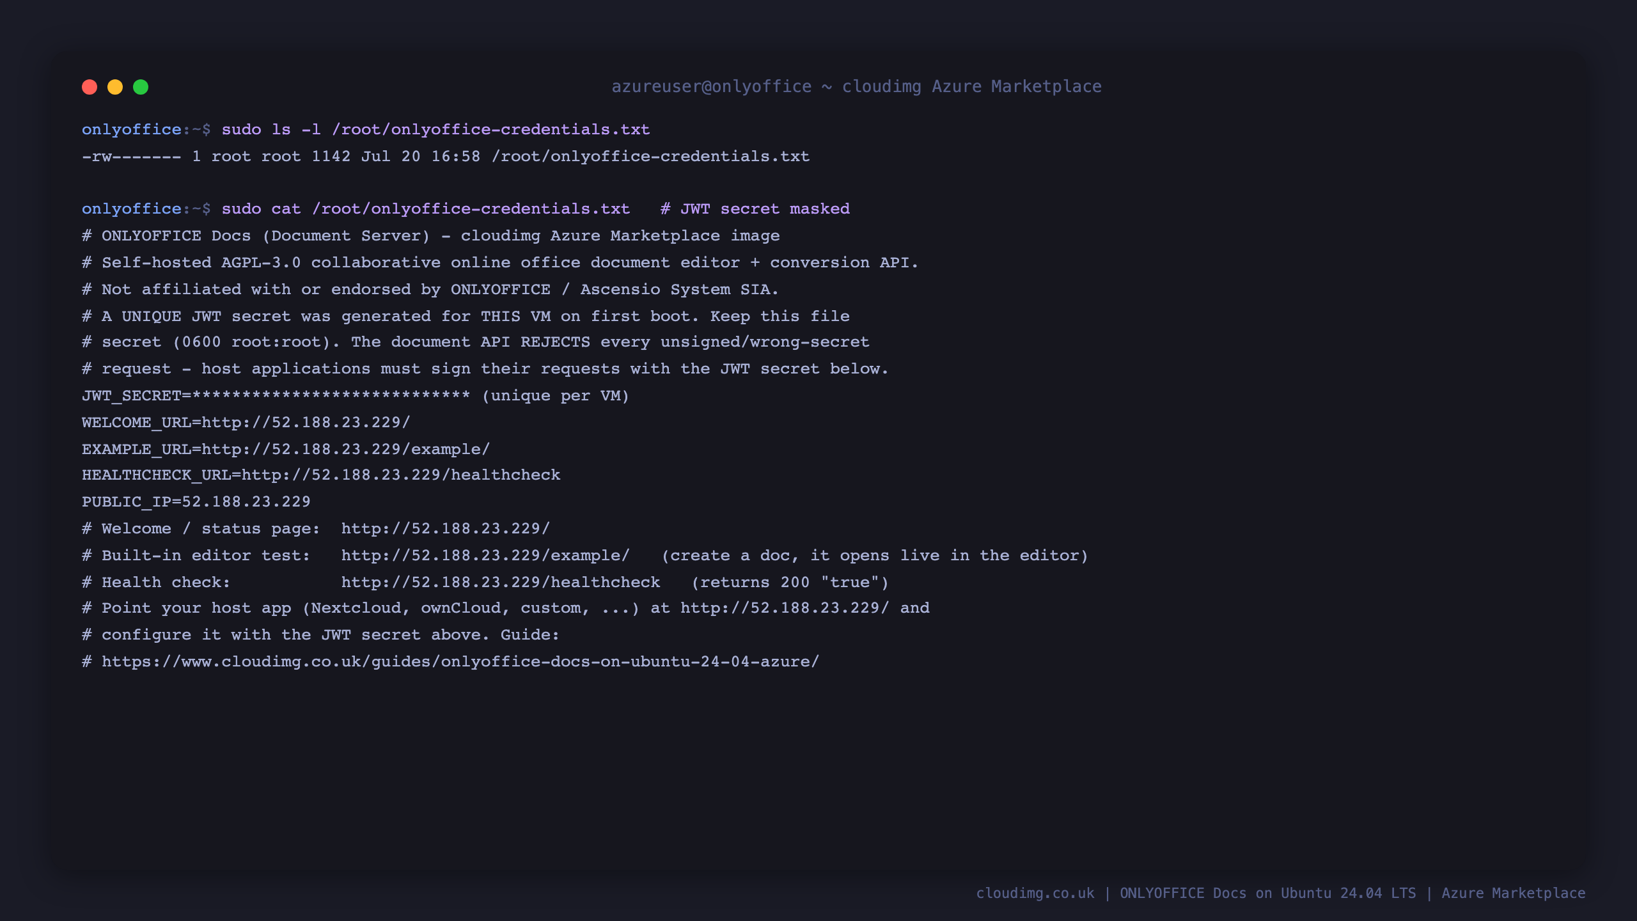Click '(returns 200 "true")' text
Screen dimensions: 1637x921
tap(790, 583)
